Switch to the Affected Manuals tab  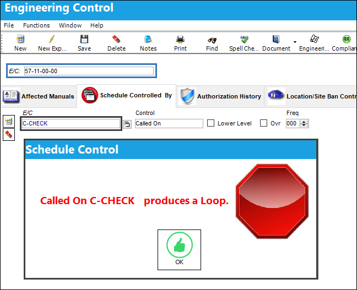tap(39, 96)
